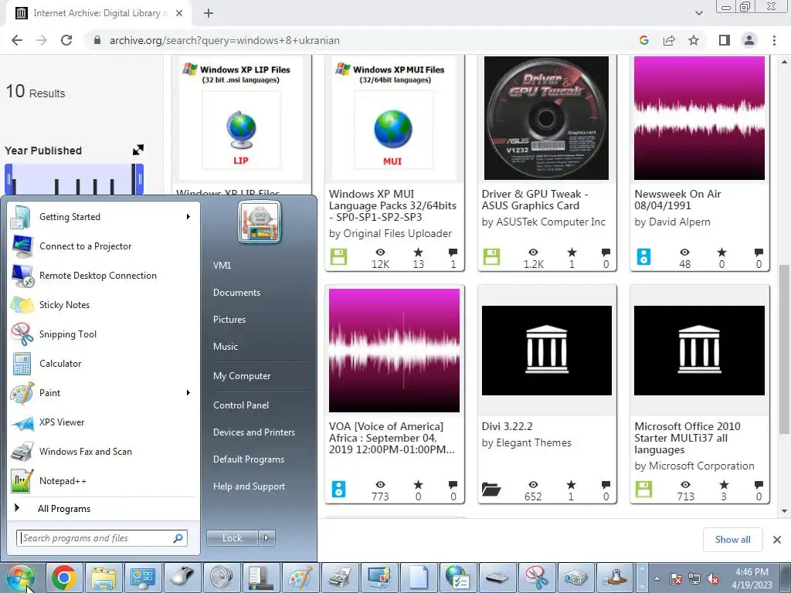This screenshot has width=791, height=593.
Task: Open File Explorer from the taskbar
Action: (104, 578)
